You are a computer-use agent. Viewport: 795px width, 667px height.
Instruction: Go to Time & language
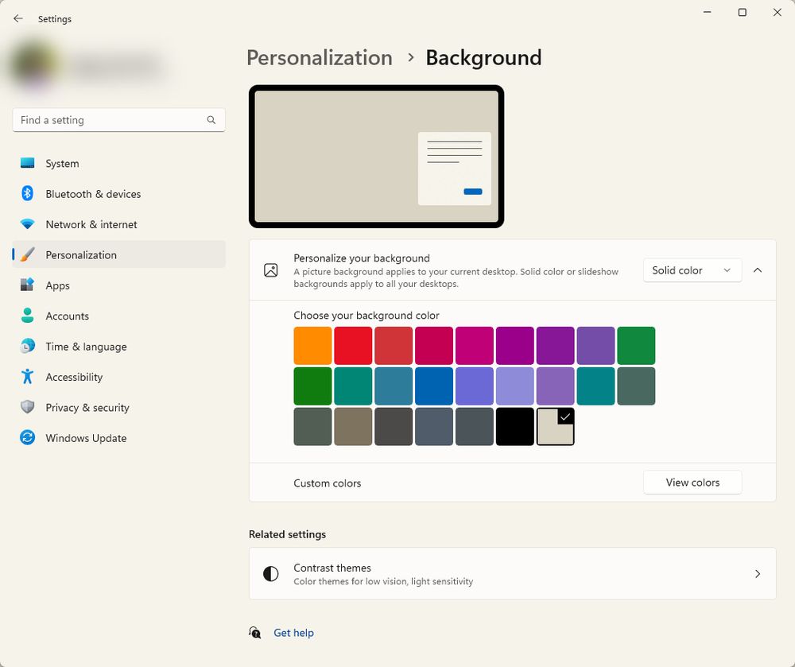(x=86, y=347)
